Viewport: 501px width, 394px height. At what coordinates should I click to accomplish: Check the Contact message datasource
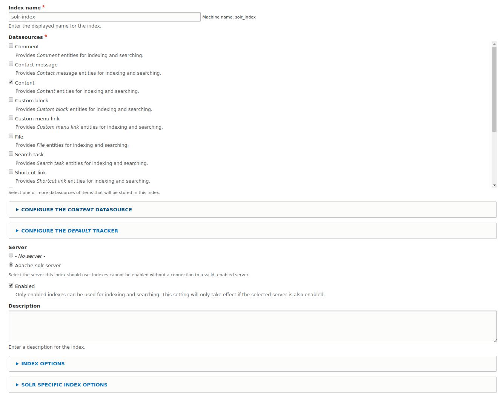click(11, 63)
